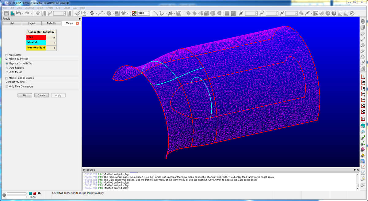Switch to the List tab
The width and height of the screenshot is (368, 201).
[12, 23]
